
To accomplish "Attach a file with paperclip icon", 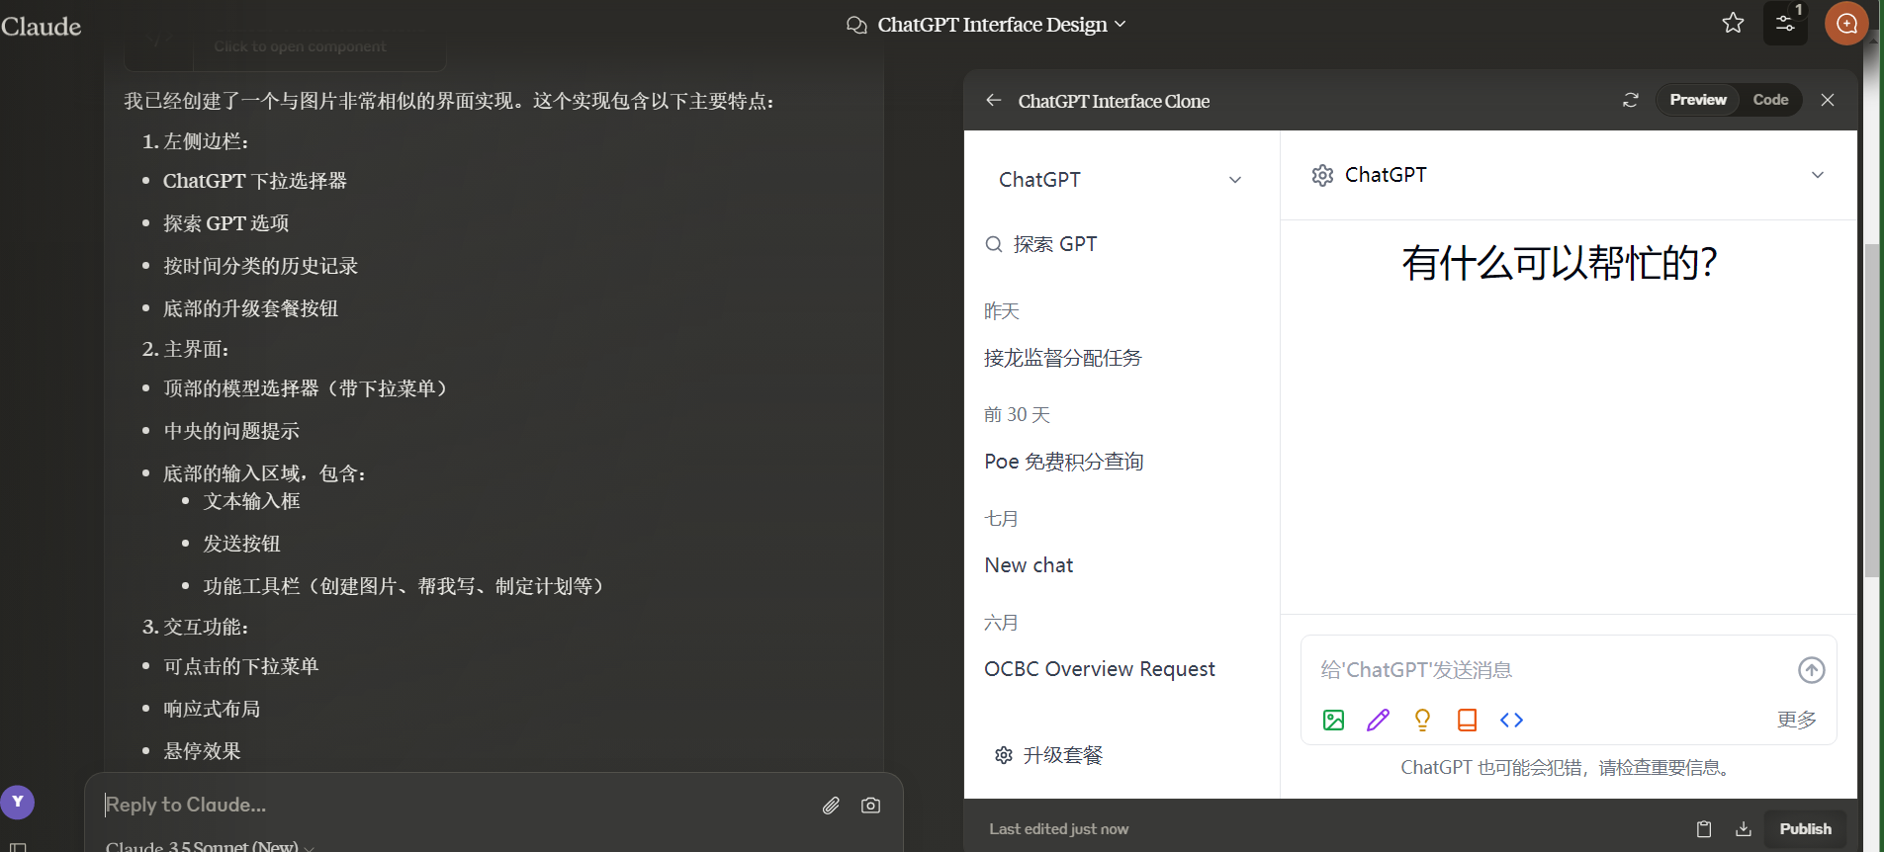I will (x=831, y=806).
